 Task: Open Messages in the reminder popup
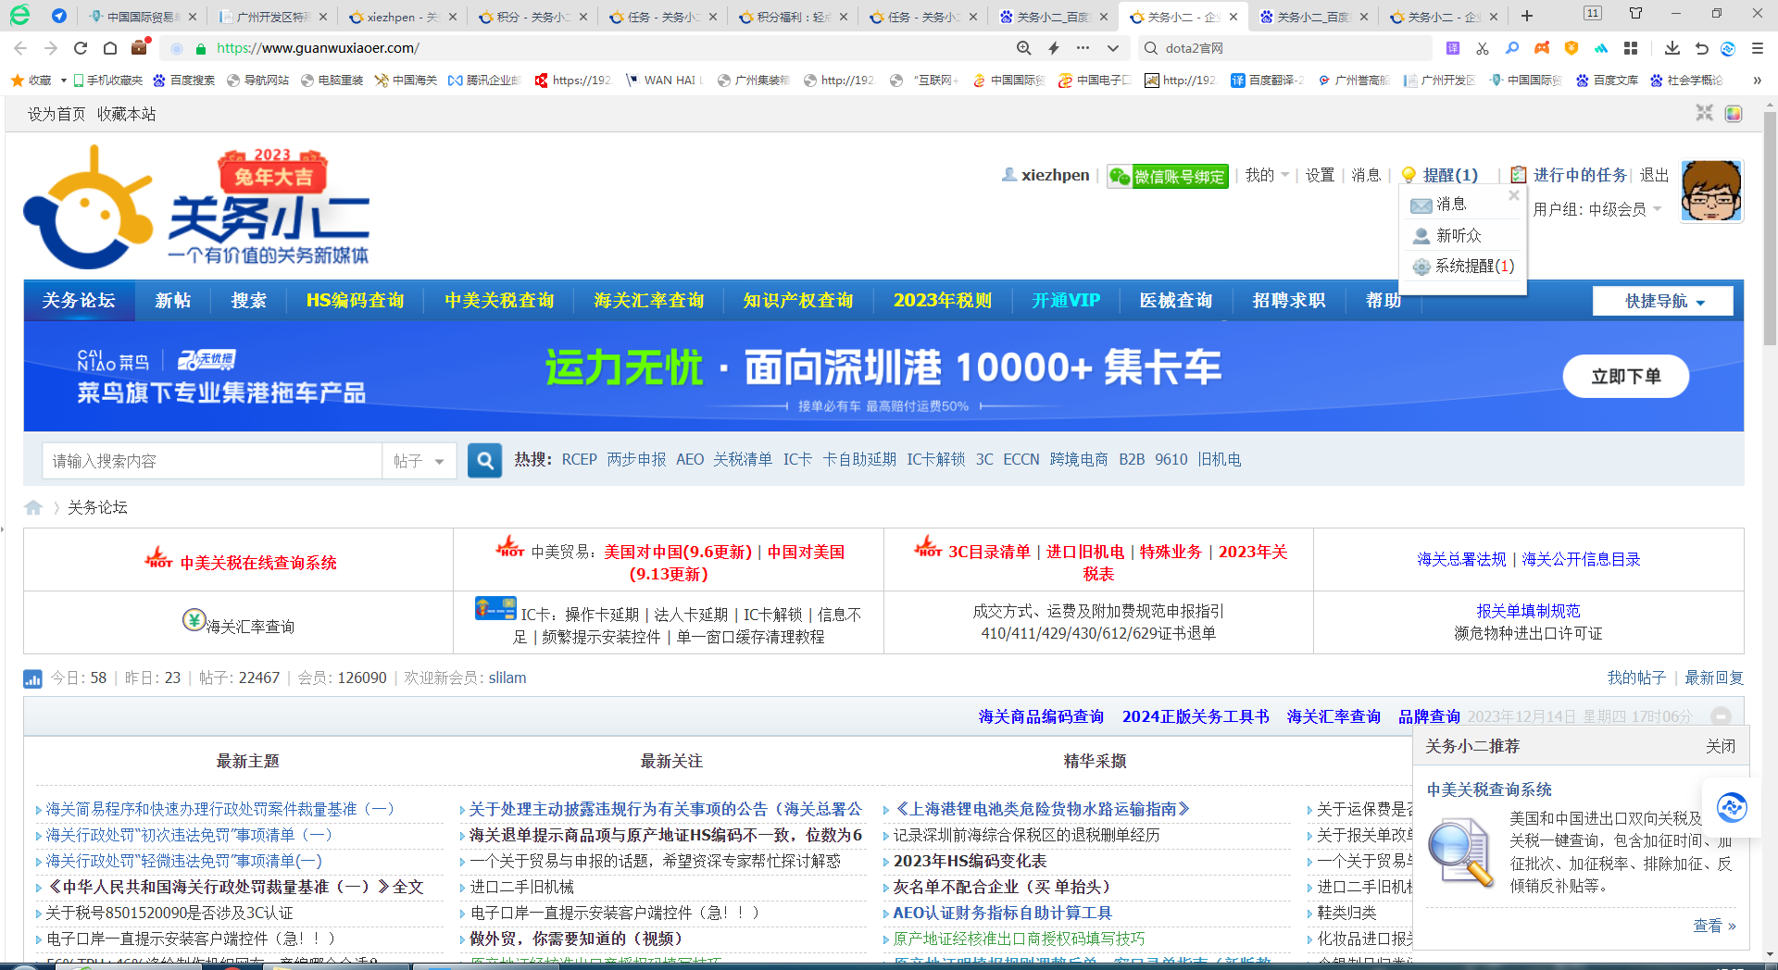point(1450,205)
